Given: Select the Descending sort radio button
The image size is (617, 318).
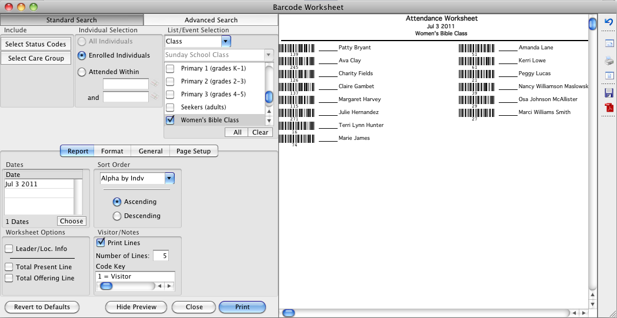Looking at the screenshot, I should point(117,216).
